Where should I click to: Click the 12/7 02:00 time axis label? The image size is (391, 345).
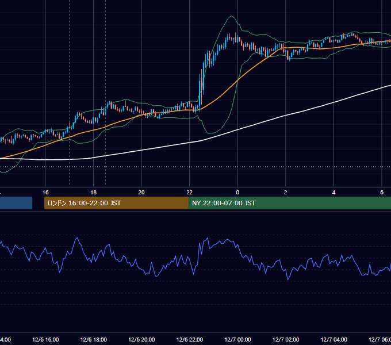coord(286,339)
